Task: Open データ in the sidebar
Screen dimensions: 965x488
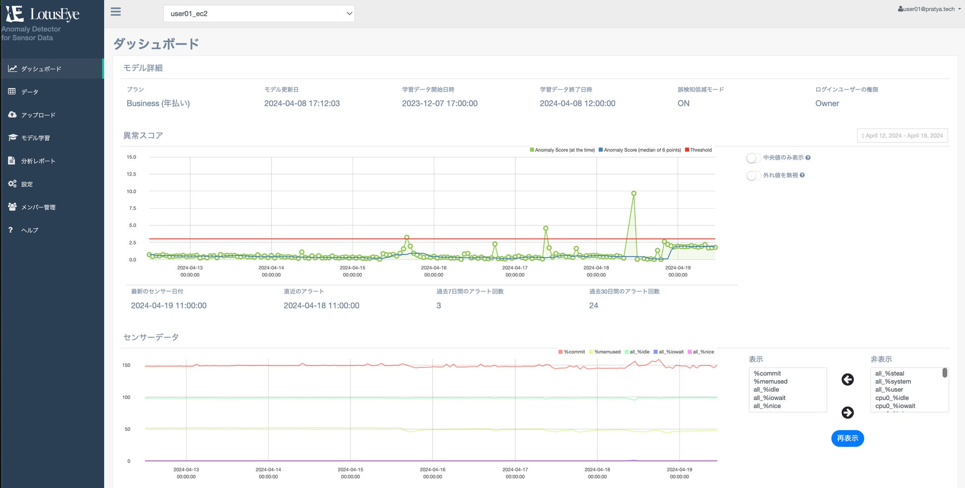Action: (52, 91)
